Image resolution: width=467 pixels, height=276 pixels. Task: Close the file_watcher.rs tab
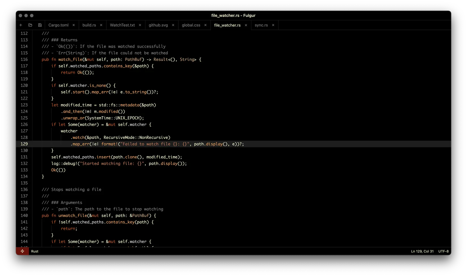click(246, 25)
